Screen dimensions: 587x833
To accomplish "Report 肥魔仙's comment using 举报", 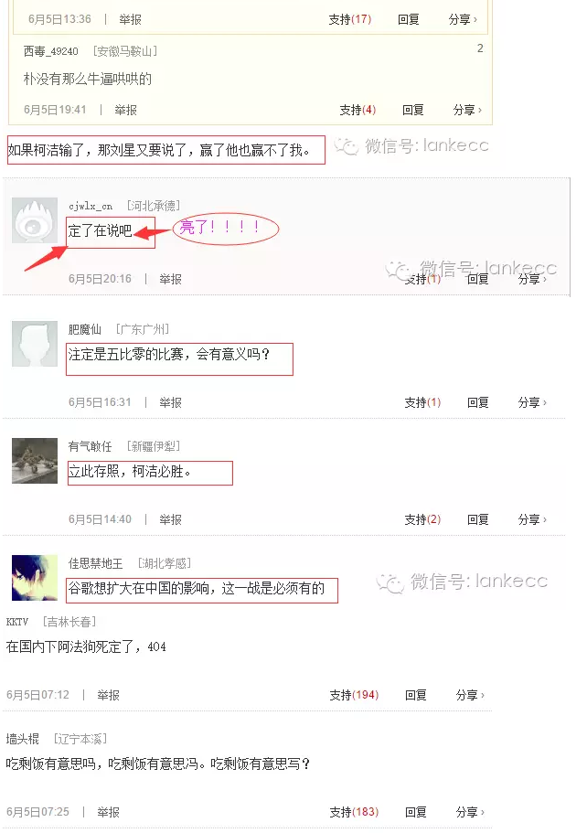I will 170,402.
